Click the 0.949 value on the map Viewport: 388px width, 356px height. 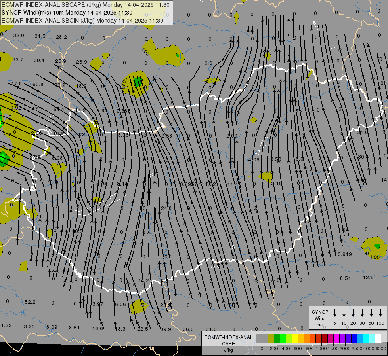click(x=345, y=254)
